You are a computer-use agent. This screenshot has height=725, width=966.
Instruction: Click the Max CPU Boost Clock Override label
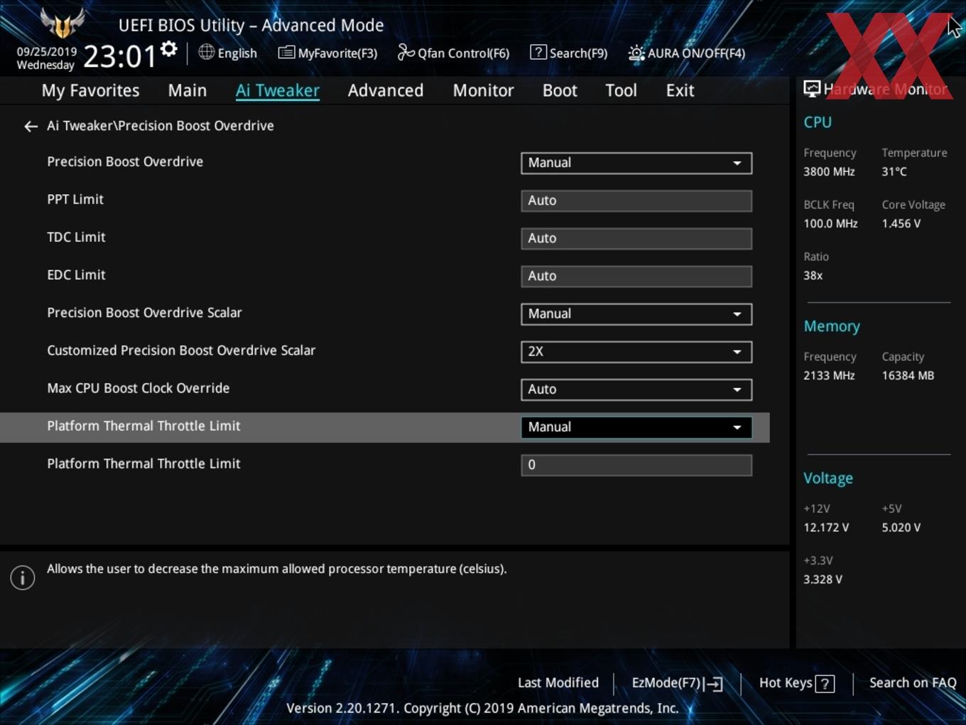click(139, 389)
